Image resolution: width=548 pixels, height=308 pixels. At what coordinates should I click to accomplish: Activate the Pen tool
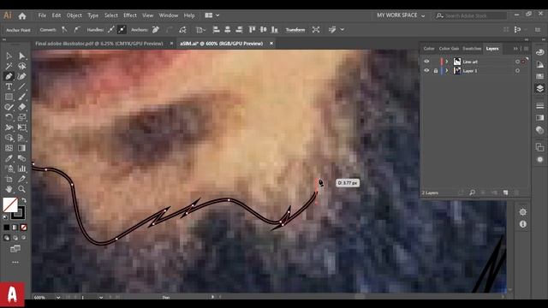click(9, 76)
